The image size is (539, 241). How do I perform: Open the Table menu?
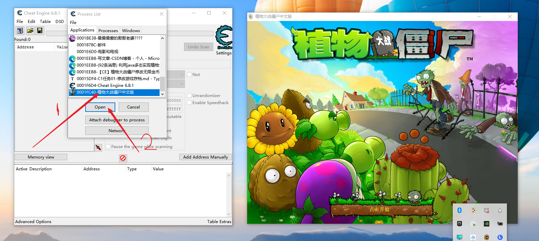point(45,21)
